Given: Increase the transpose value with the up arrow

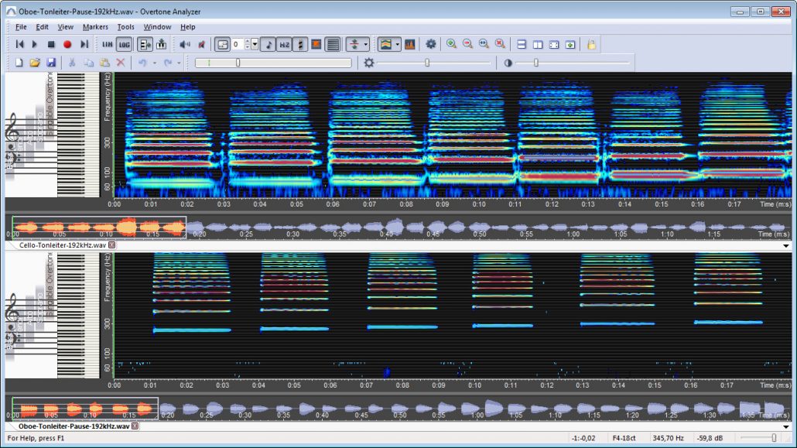Looking at the screenshot, I should (248, 42).
